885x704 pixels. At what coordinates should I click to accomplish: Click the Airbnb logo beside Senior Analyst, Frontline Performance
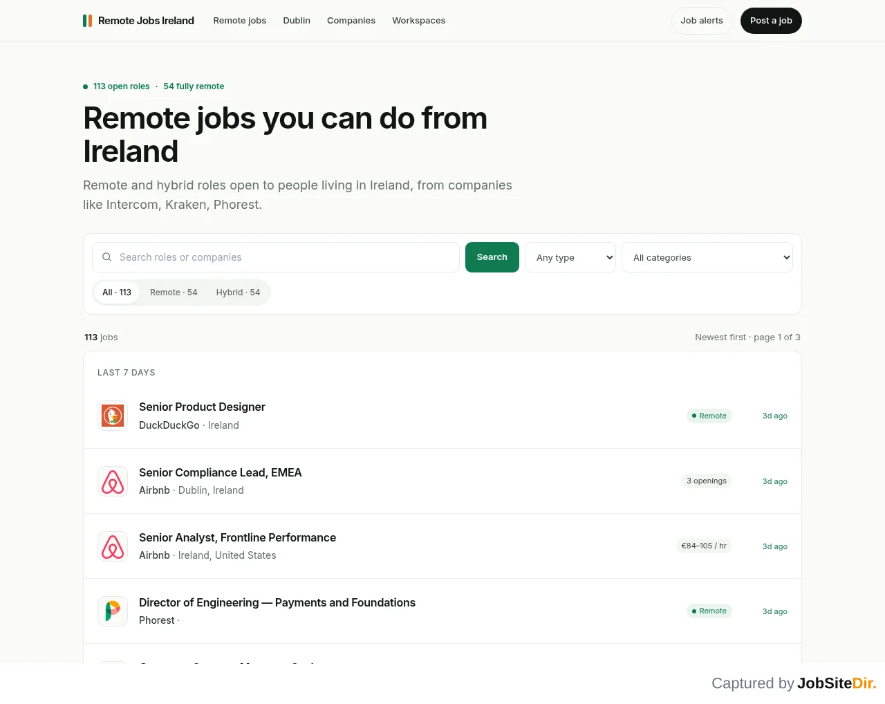click(x=113, y=546)
